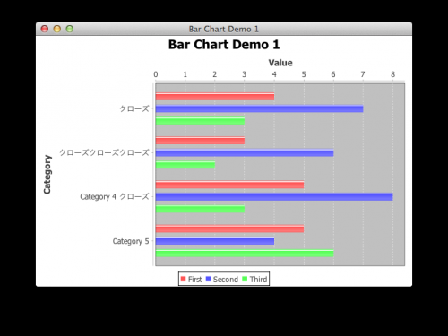Viewport: 448px width, 336px height.
Task: Click the yellow minimize window button
Action: (x=57, y=29)
